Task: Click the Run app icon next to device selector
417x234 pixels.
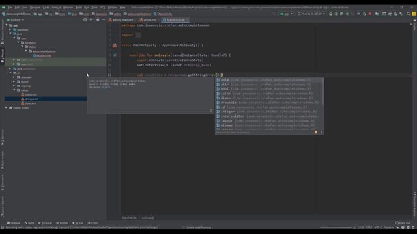Action: pyautogui.click(x=330, y=14)
